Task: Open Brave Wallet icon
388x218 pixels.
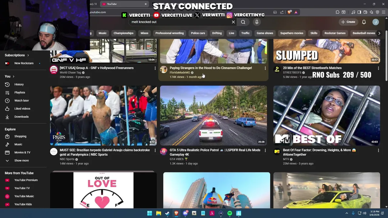Action: coord(365,12)
